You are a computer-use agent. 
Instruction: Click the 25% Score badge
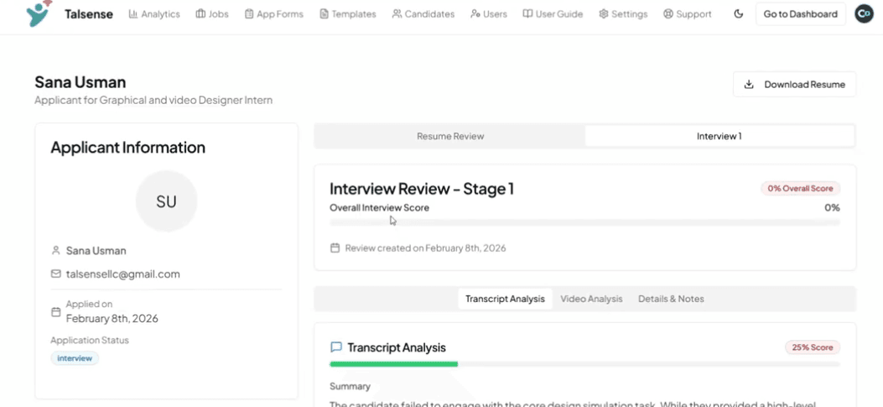[813, 347]
